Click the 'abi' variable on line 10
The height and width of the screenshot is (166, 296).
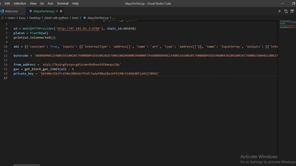[x=16, y=47]
